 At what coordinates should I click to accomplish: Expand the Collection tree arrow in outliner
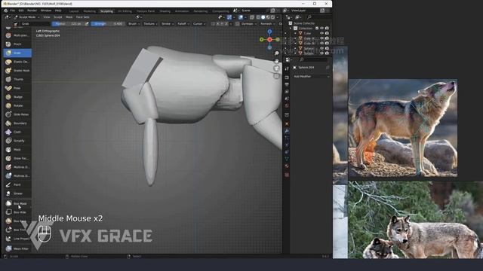(x=290, y=29)
